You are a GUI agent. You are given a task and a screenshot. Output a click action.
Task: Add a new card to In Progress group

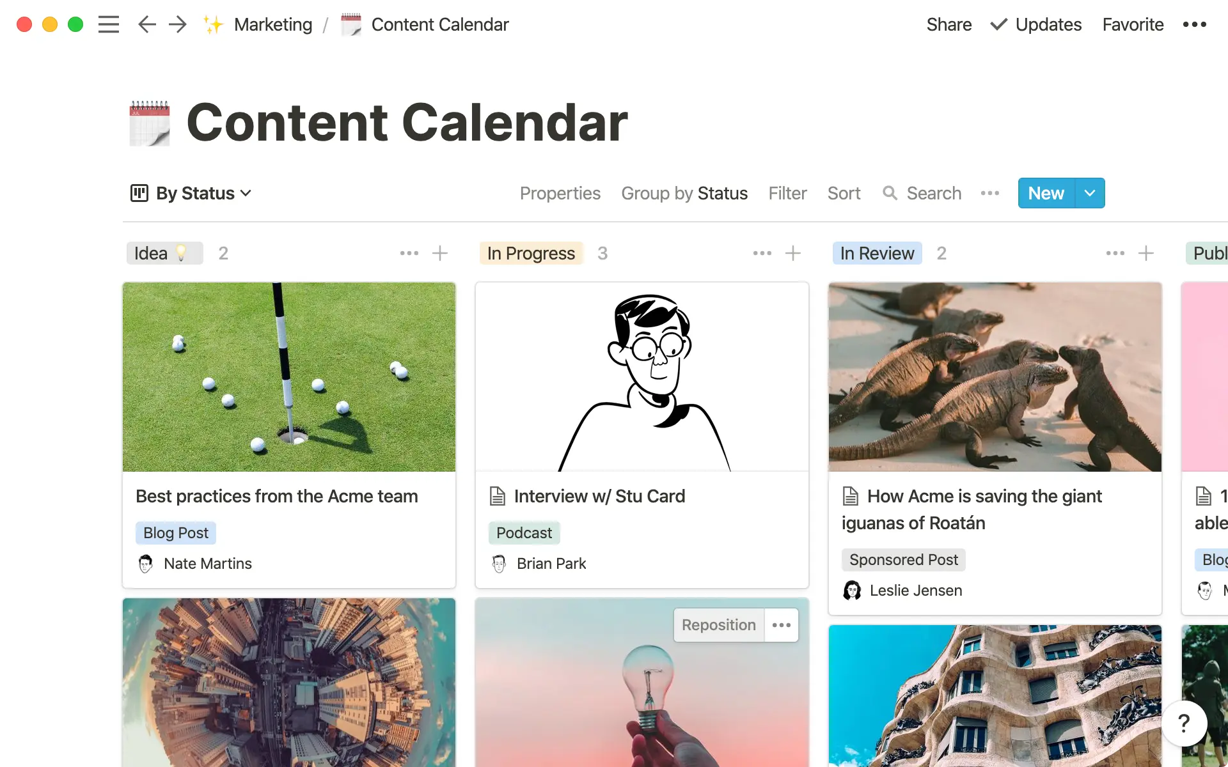pos(793,253)
